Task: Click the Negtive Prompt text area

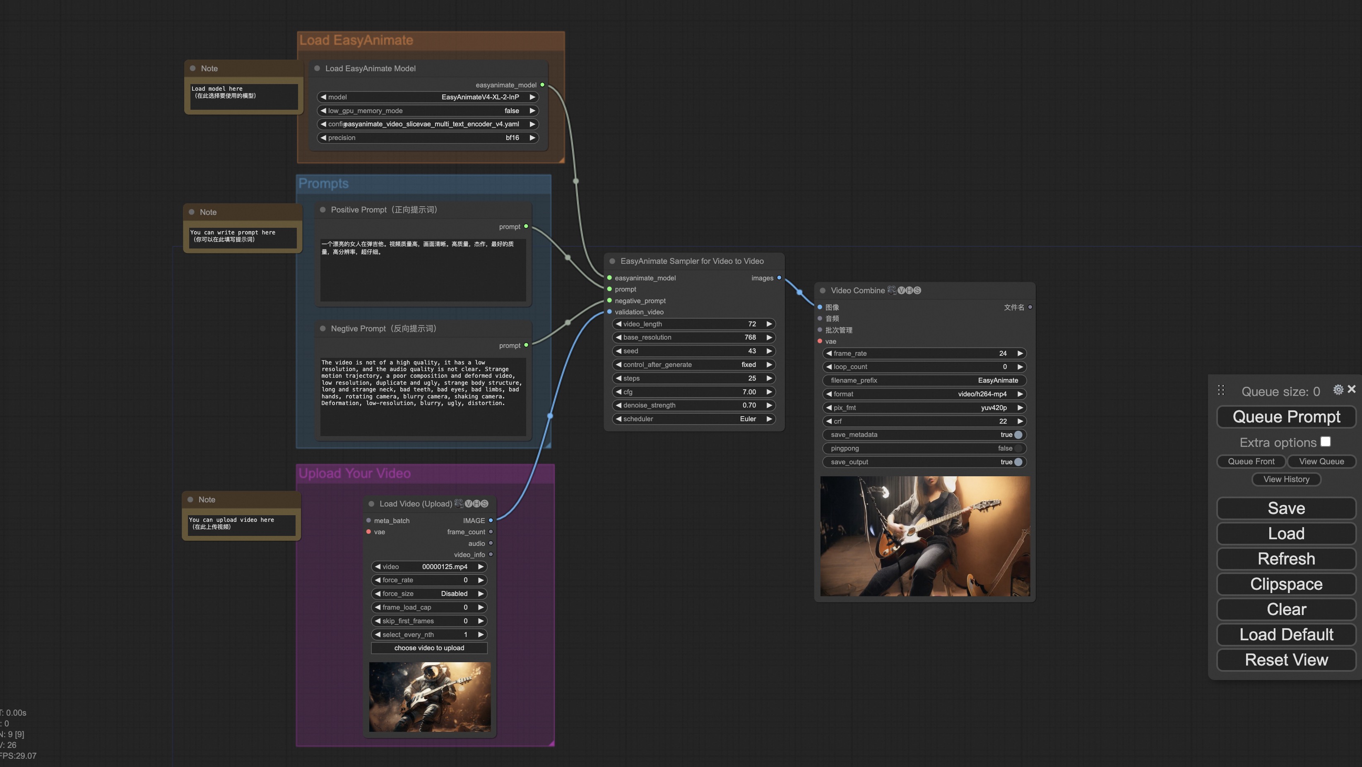Action: pos(423,397)
